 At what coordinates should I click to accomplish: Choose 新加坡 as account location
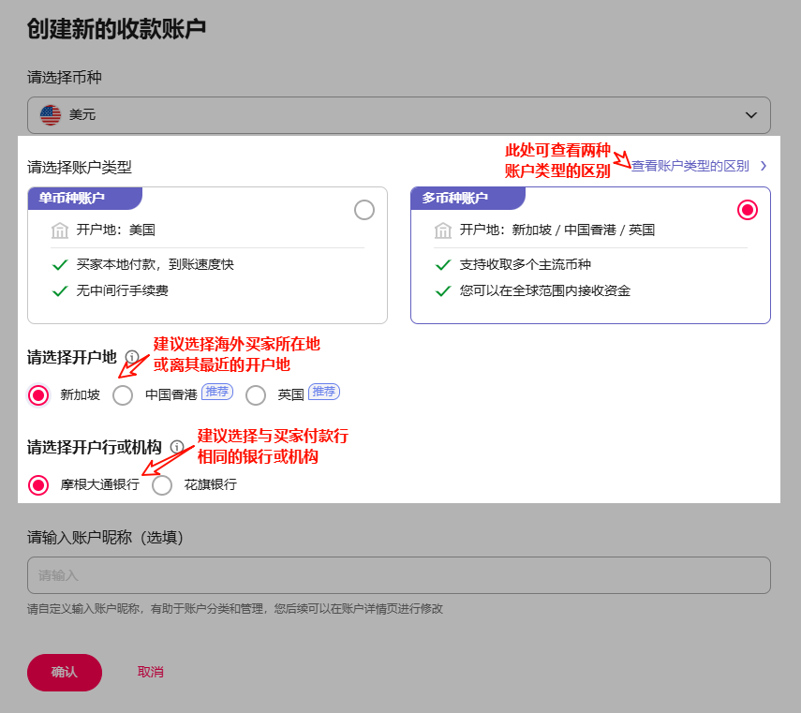pos(38,395)
